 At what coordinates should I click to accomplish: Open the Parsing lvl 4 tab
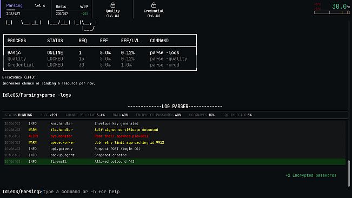[x=25, y=9]
